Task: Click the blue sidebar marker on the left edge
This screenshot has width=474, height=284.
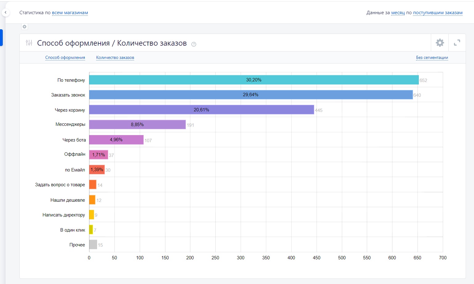Action: click(x=1, y=38)
